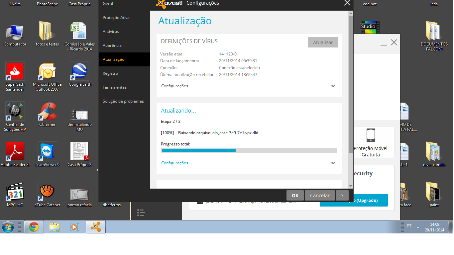The width and height of the screenshot is (454, 255).
Task: Click the mobile phone Proteção Móvel icon
Action: 371,135
